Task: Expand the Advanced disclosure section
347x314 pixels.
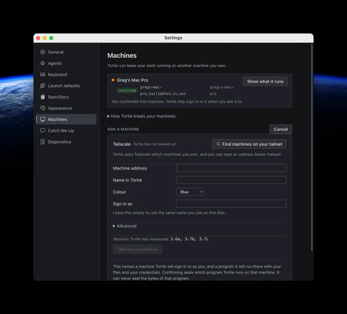Action: tap(124, 226)
